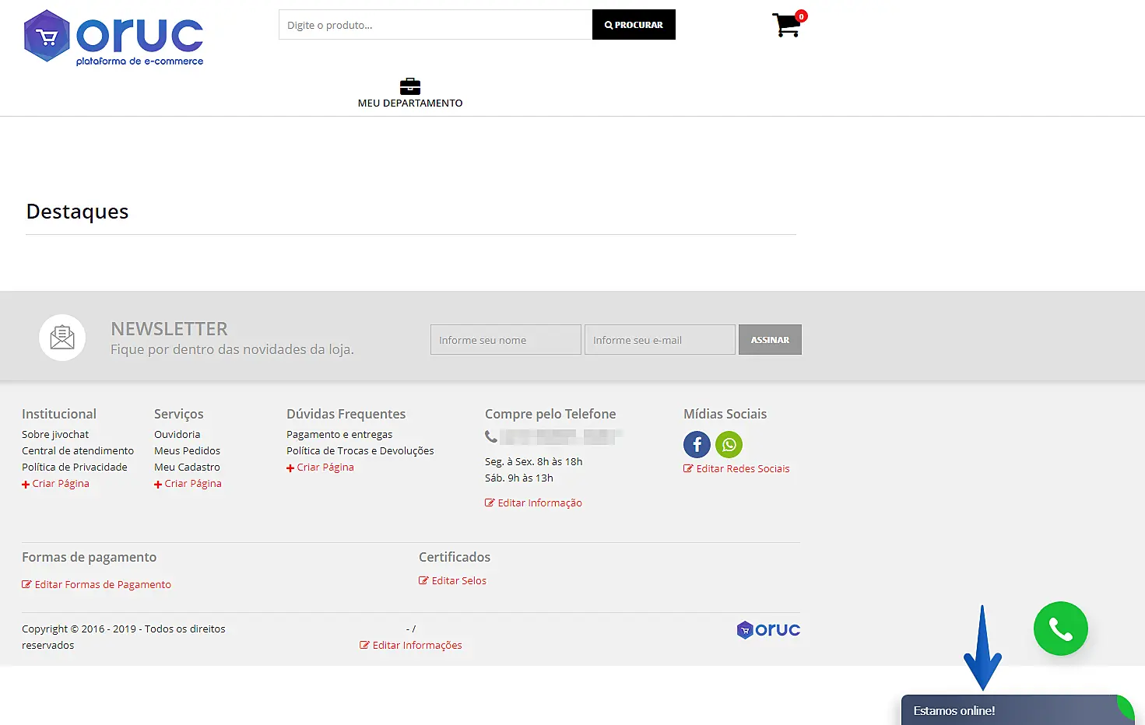Click the Oruc logo in header
This screenshot has height=725, width=1145.
tap(114, 38)
